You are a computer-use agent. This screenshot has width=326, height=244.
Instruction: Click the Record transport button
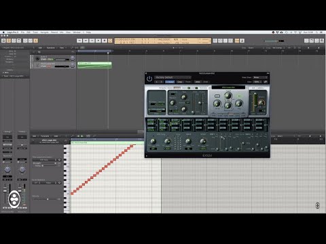[x=105, y=41]
